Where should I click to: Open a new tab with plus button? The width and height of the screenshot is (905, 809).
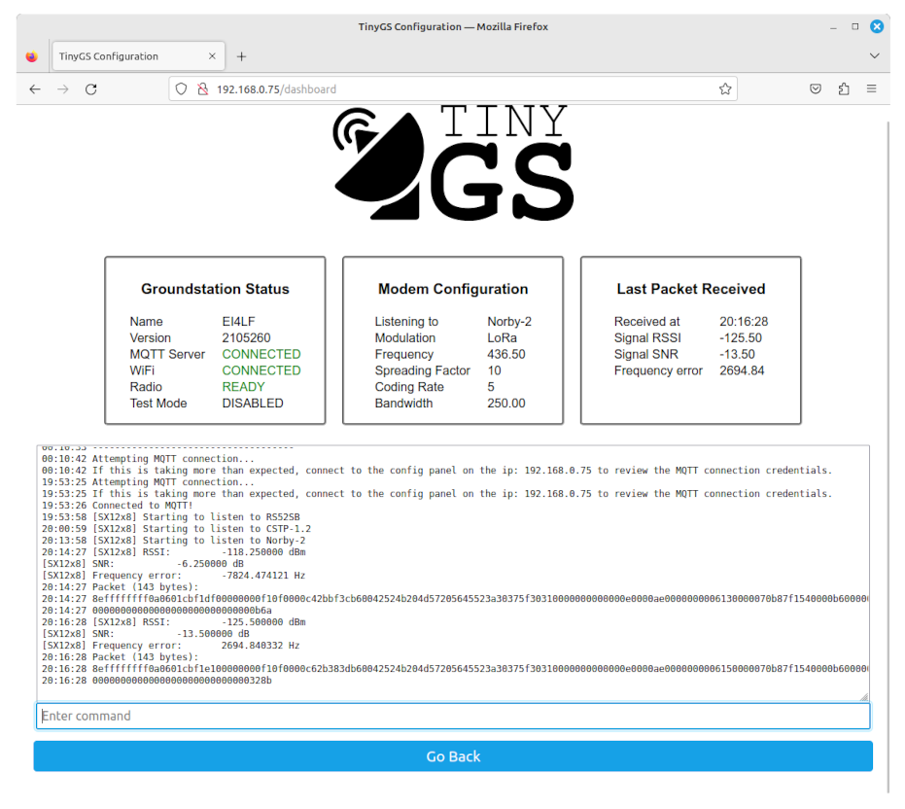[241, 56]
